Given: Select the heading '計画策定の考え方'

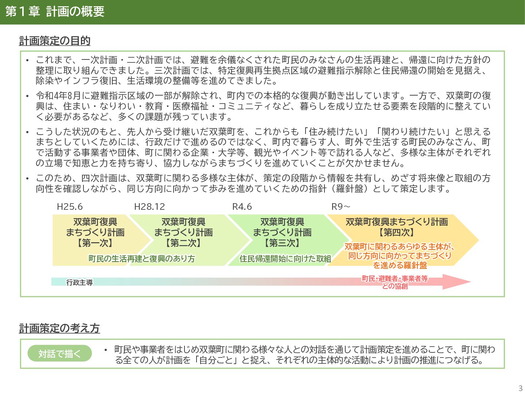Looking at the screenshot, I should 59,328.
